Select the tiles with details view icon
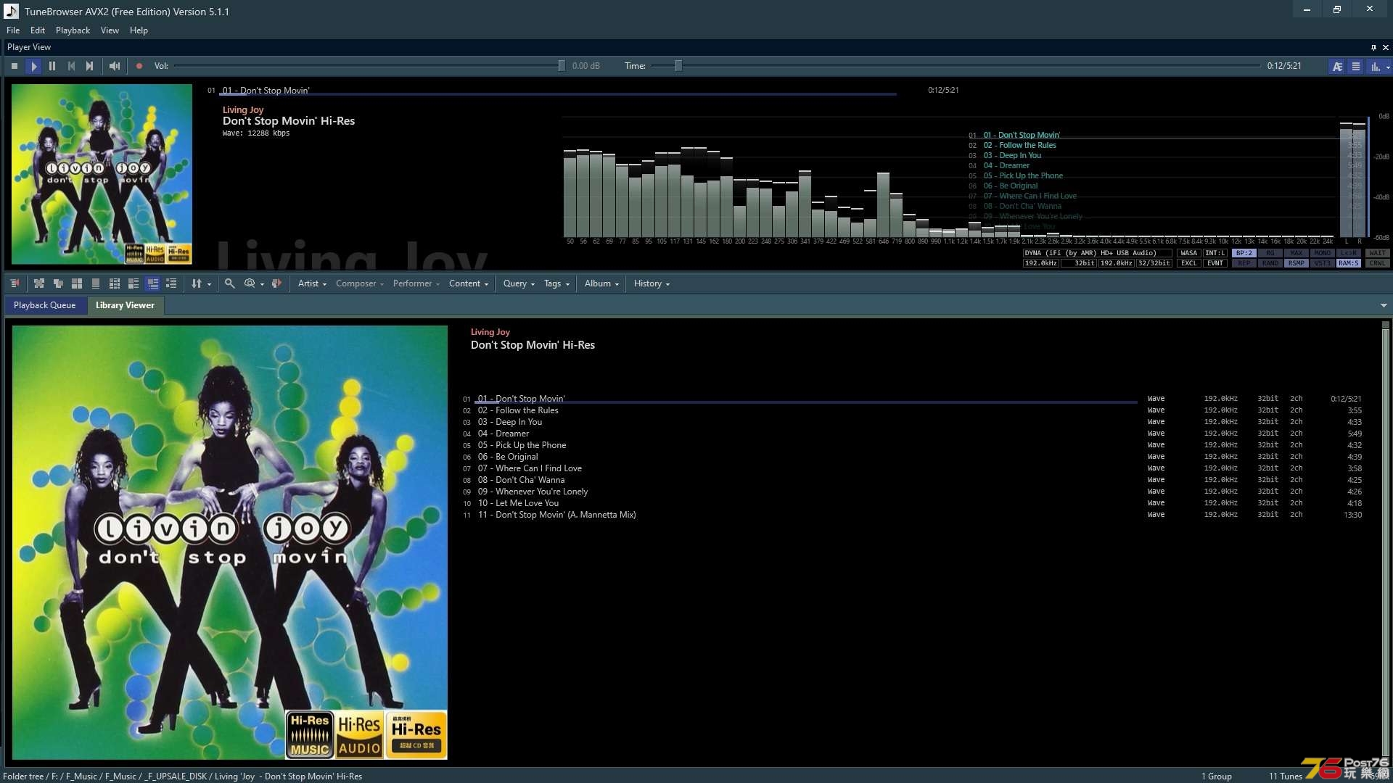This screenshot has width=1393, height=783. tap(133, 283)
